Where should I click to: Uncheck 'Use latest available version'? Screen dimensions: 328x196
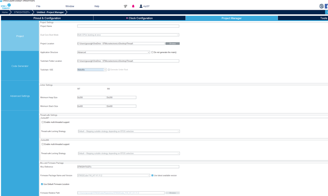tap(152, 176)
